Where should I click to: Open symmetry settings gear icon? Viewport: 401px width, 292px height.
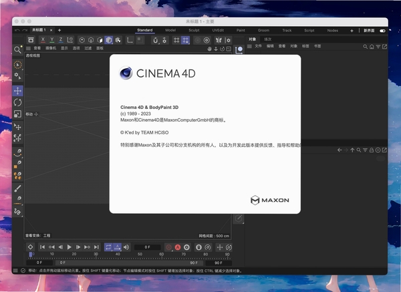coord(228,40)
